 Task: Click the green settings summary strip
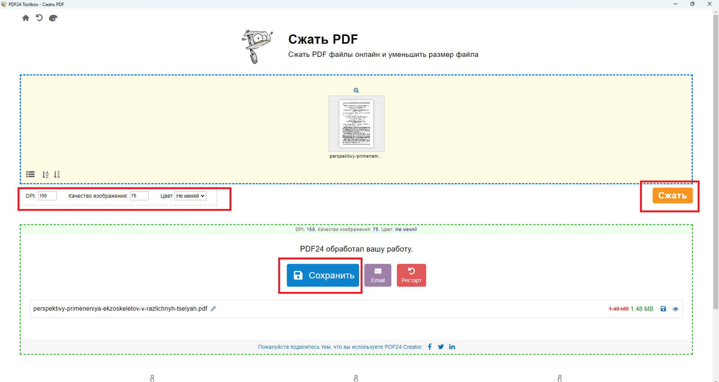click(x=356, y=230)
